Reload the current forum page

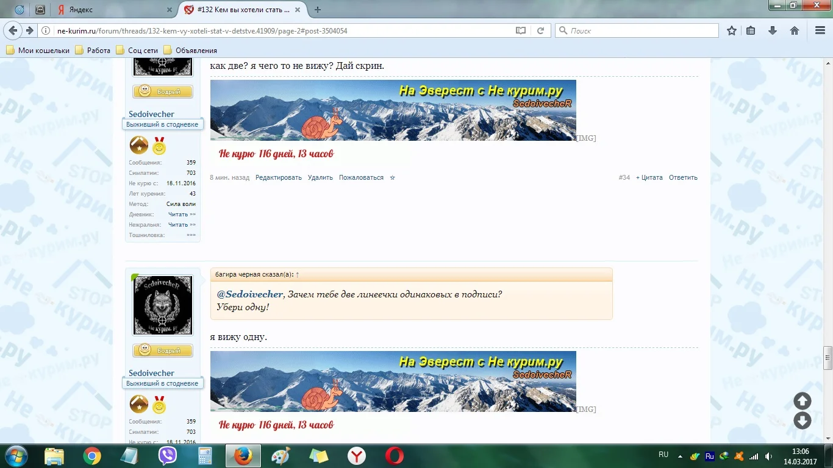click(540, 30)
